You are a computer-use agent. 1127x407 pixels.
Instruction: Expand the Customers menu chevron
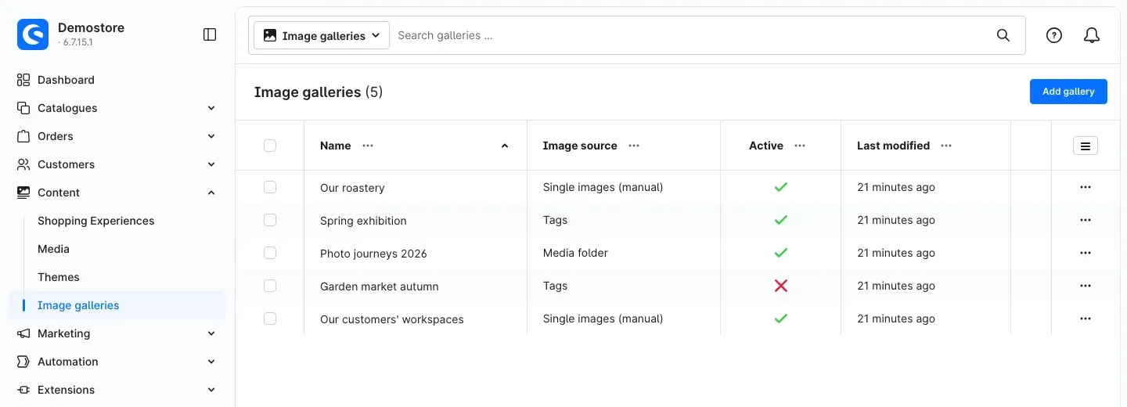click(211, 164)
